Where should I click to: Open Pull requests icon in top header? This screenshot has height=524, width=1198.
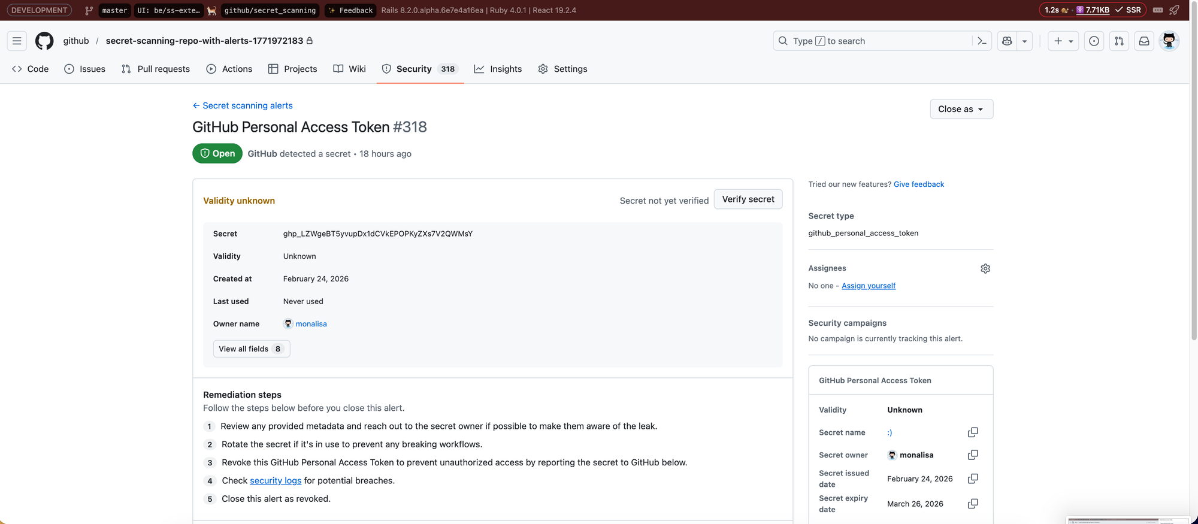click(x=1119, y=41)
